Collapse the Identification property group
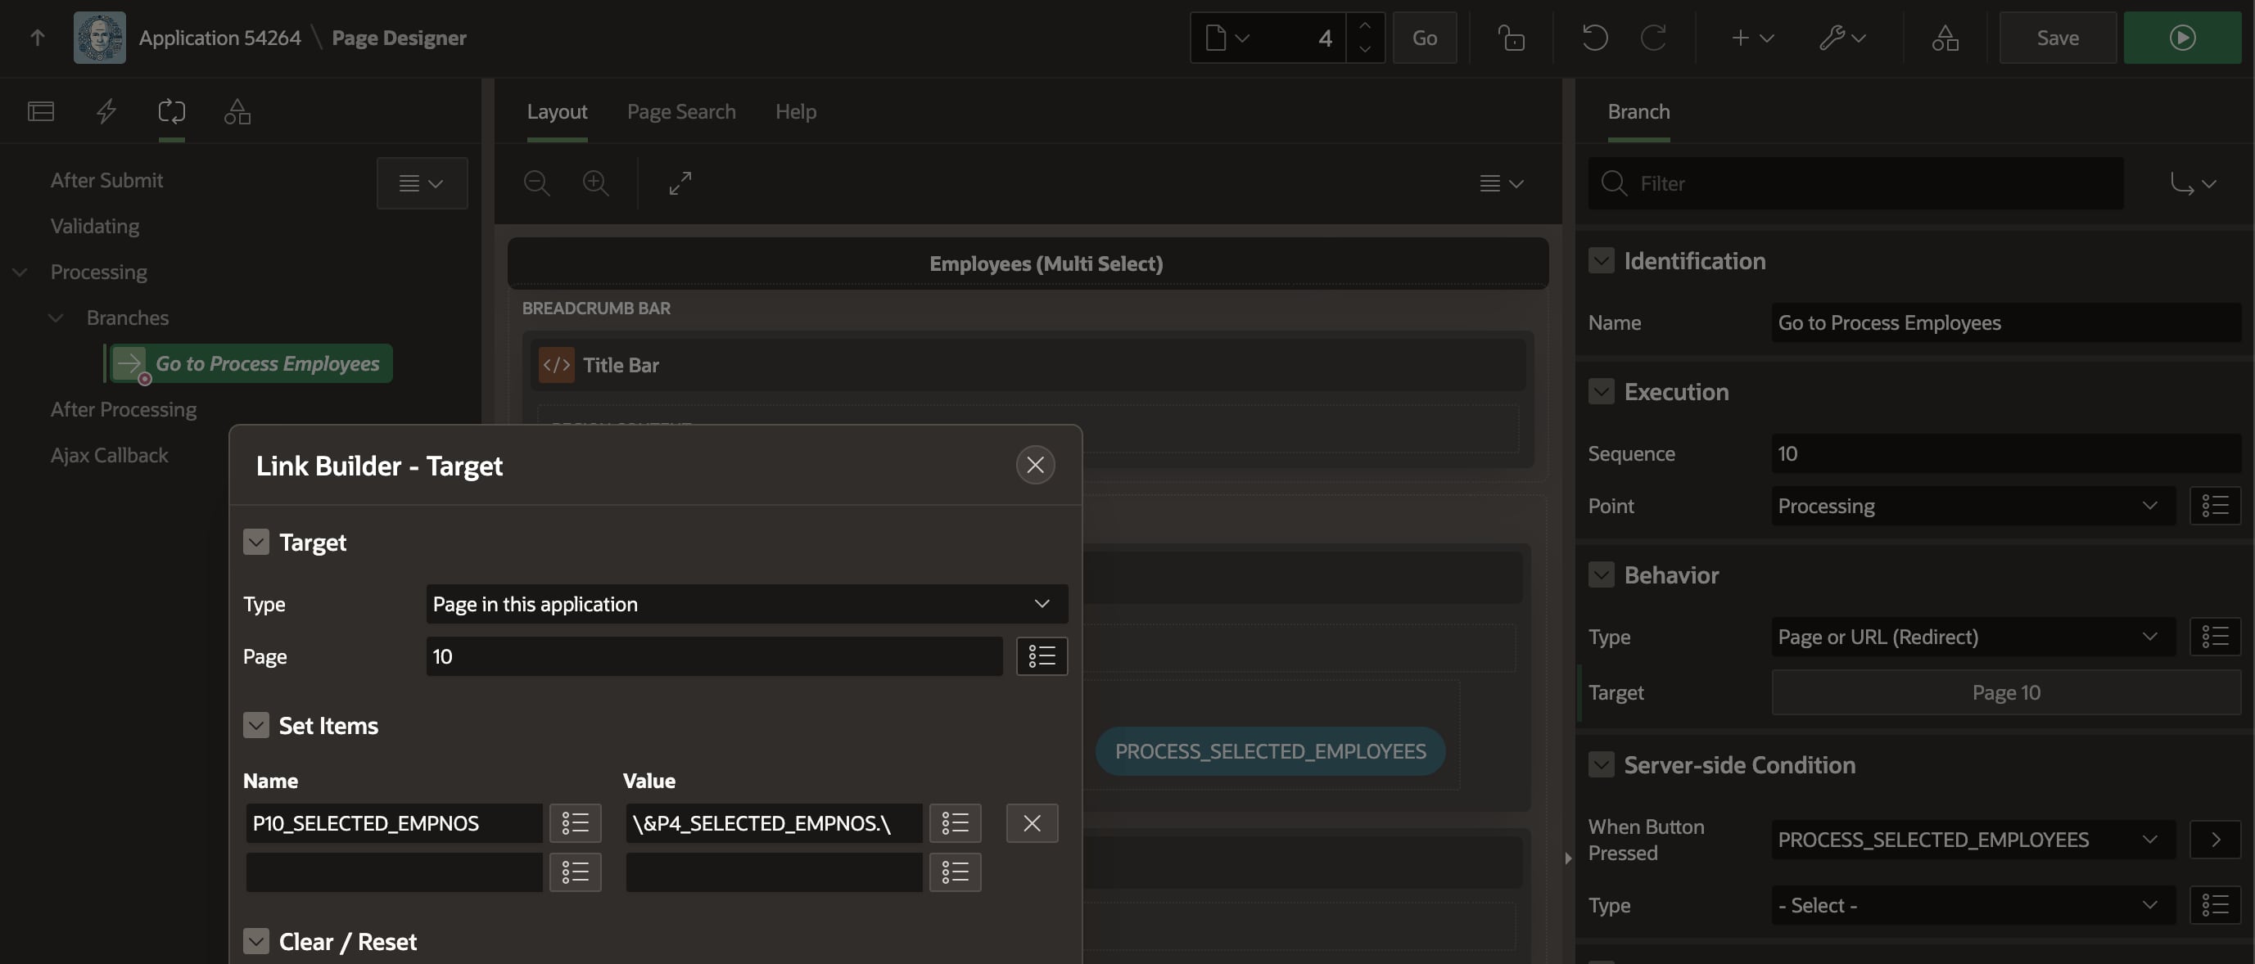Viewport: 2255px width, 964px height. pos(1601,261)
